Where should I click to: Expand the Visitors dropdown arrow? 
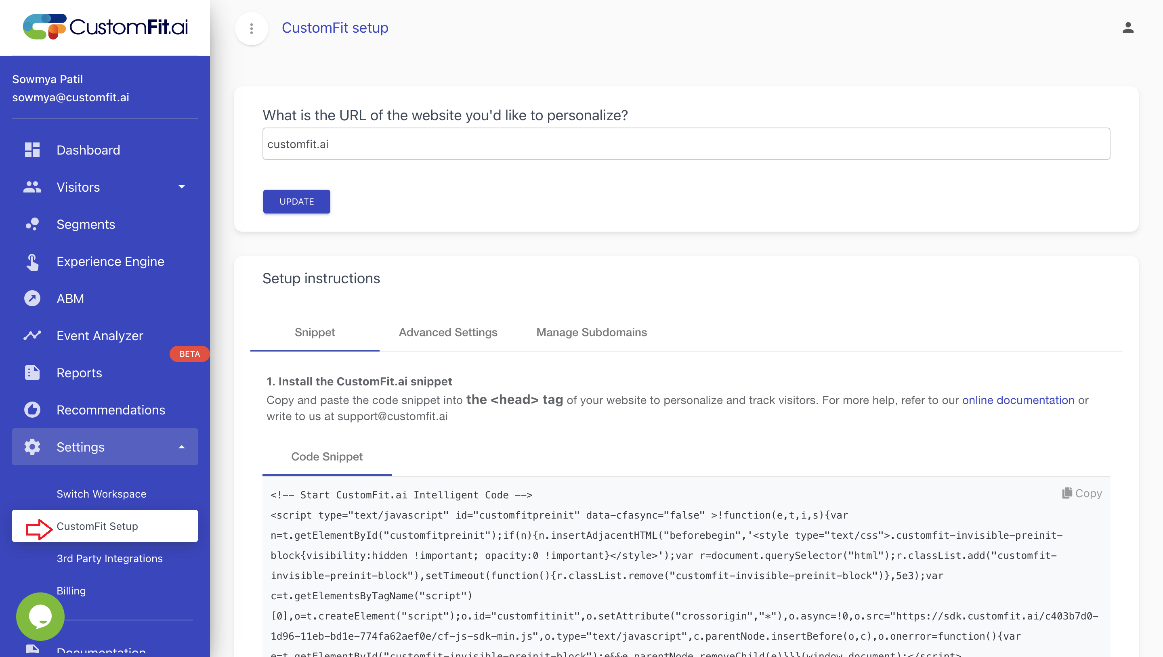[x=181, y=187]
